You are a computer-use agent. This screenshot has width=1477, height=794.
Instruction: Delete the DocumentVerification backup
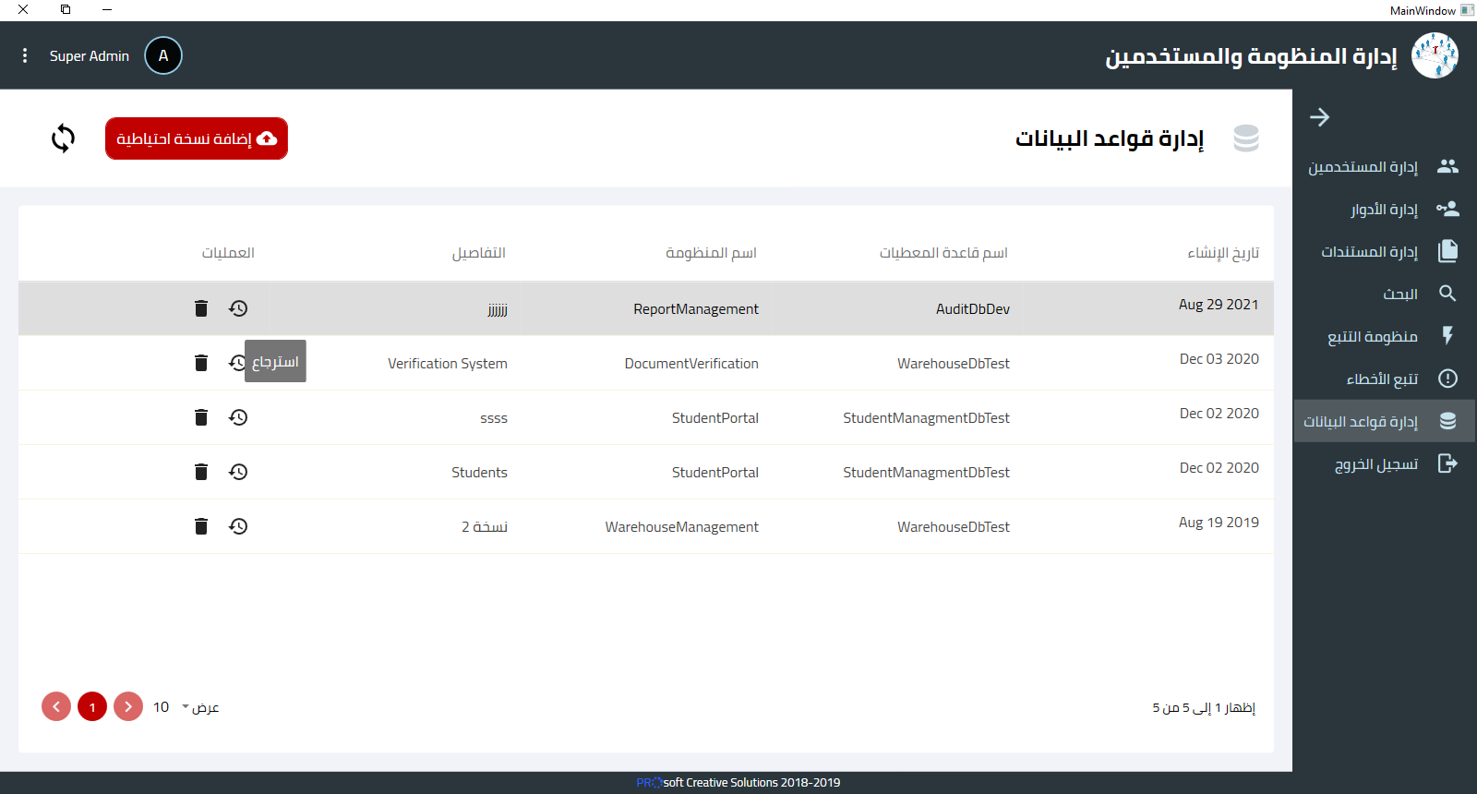201,363
